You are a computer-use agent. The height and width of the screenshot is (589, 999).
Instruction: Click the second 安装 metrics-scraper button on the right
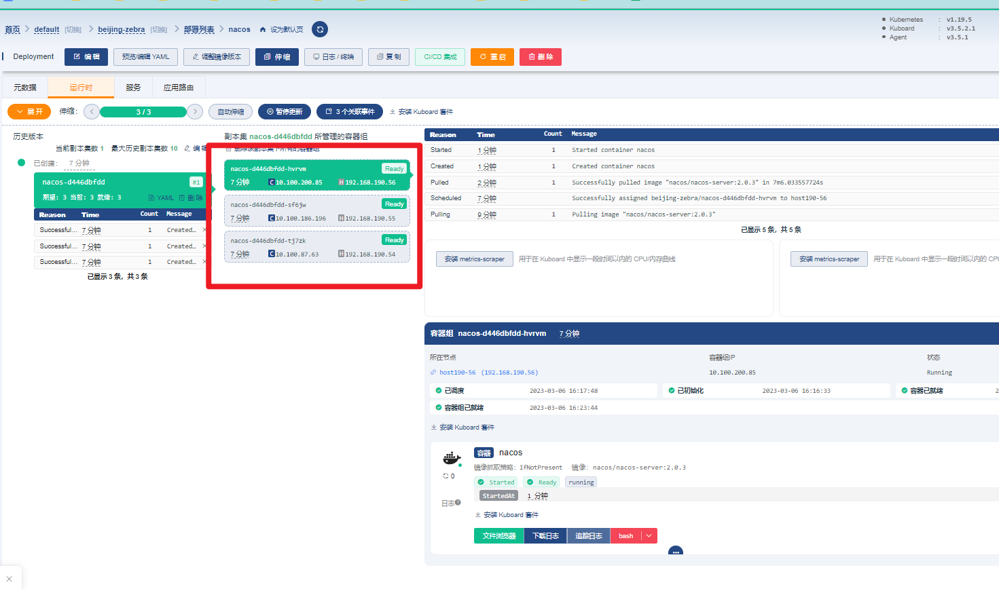tap(829, 259)
